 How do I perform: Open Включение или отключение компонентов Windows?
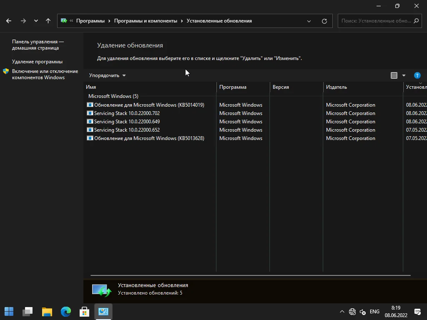[x=45, y=74]
